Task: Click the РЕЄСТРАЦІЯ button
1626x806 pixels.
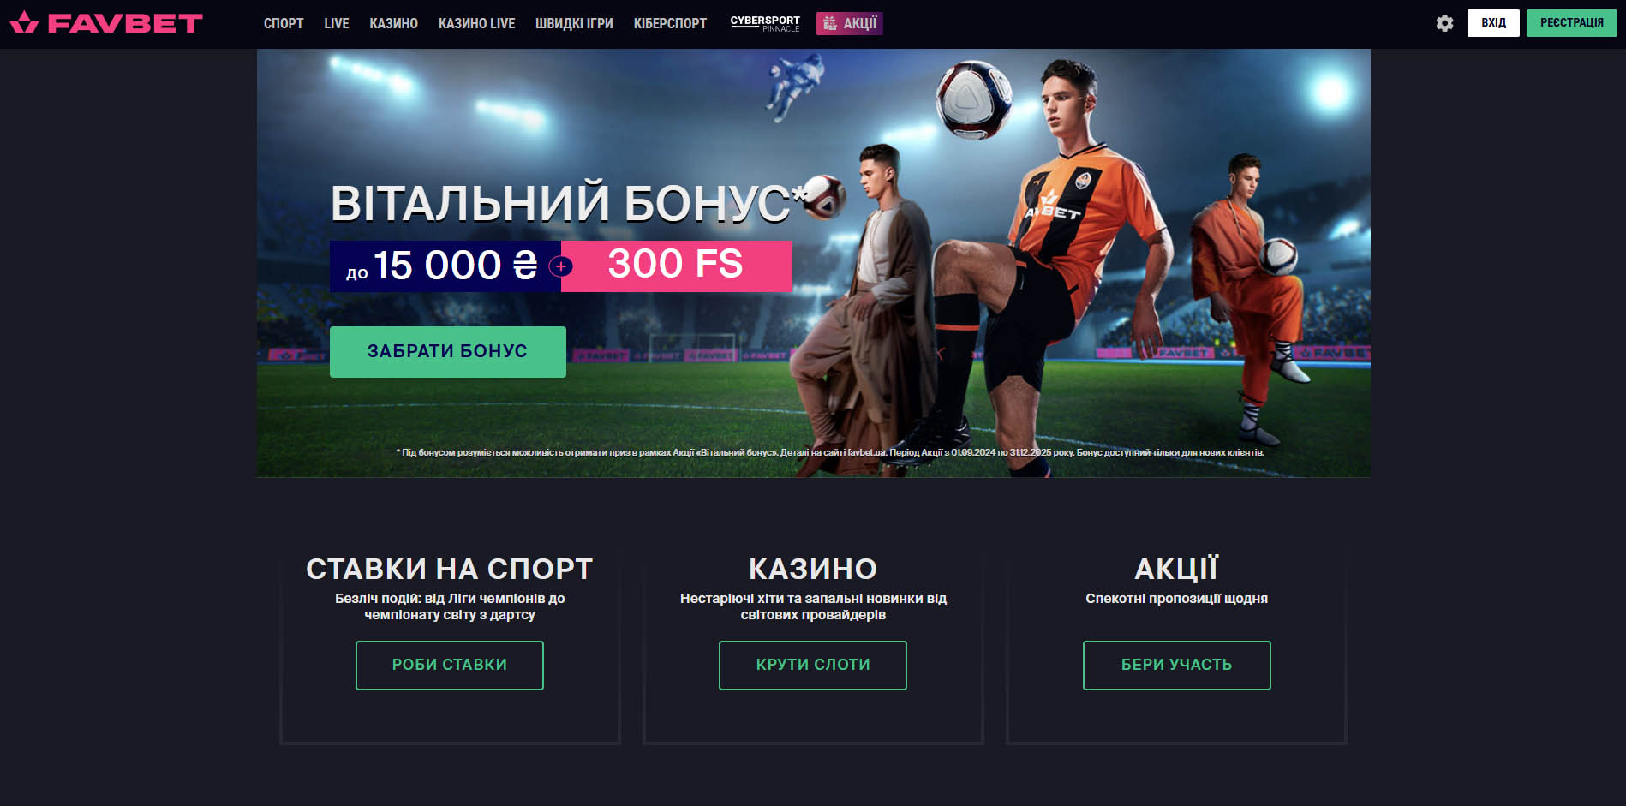Action: point(1571,23)
